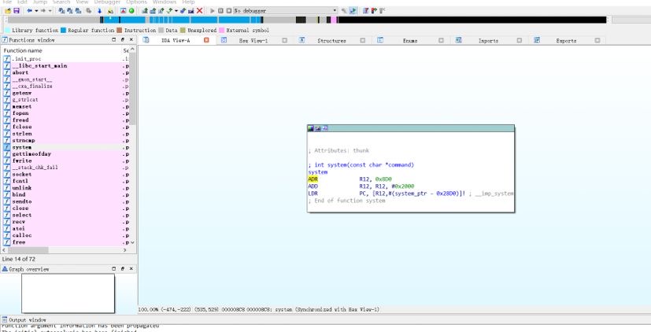This screenshot has width=651, height=332.
Task: Click the Open file toolbar icon
Action: 8,11
